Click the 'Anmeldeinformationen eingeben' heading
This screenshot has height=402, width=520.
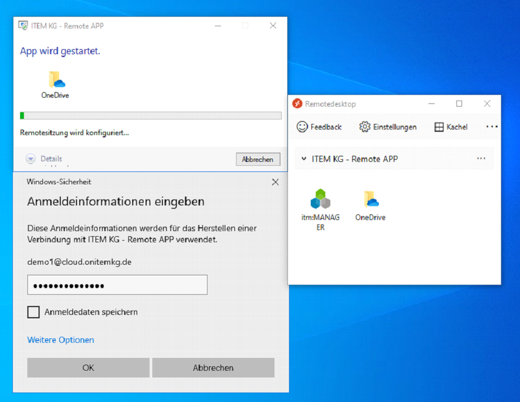tap(115, 202)
